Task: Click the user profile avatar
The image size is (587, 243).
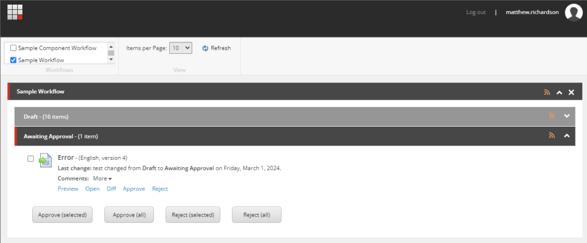Action: (x=573, y=13)
